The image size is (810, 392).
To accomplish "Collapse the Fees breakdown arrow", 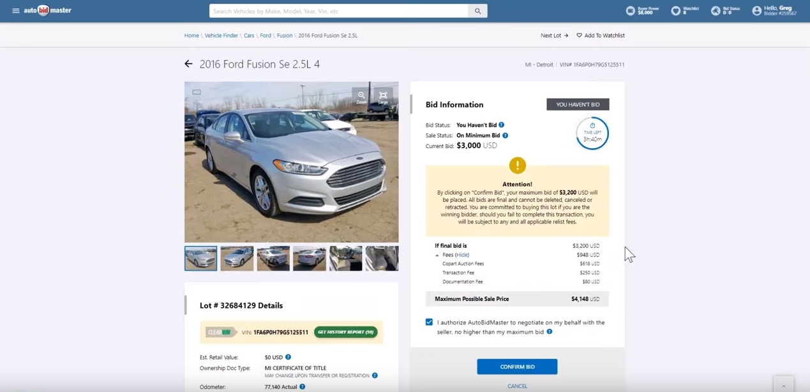I will pyautogui.click(x=437, y=255).
